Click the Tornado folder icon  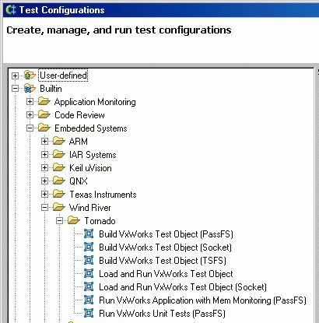click(x=74, y=221)
